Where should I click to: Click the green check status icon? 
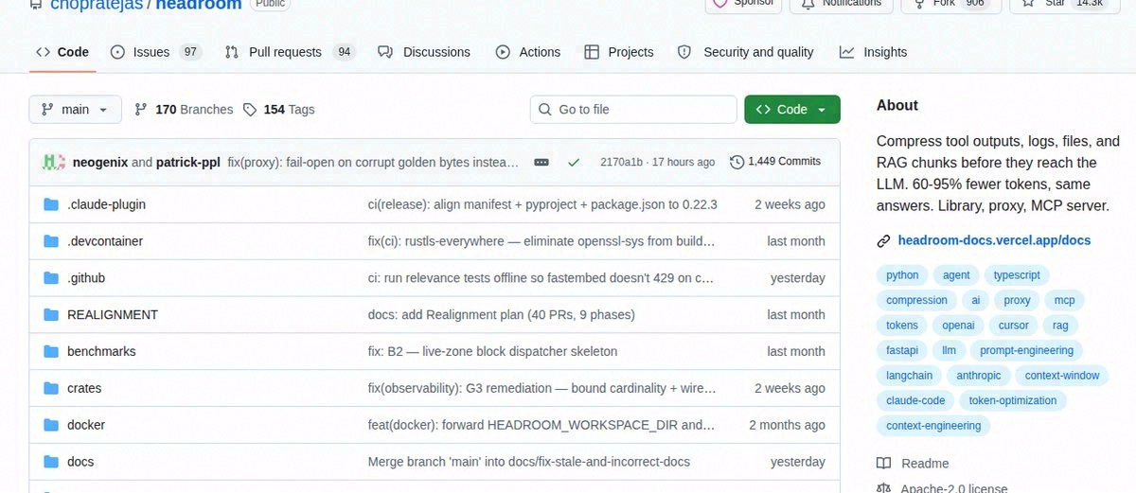573,162
